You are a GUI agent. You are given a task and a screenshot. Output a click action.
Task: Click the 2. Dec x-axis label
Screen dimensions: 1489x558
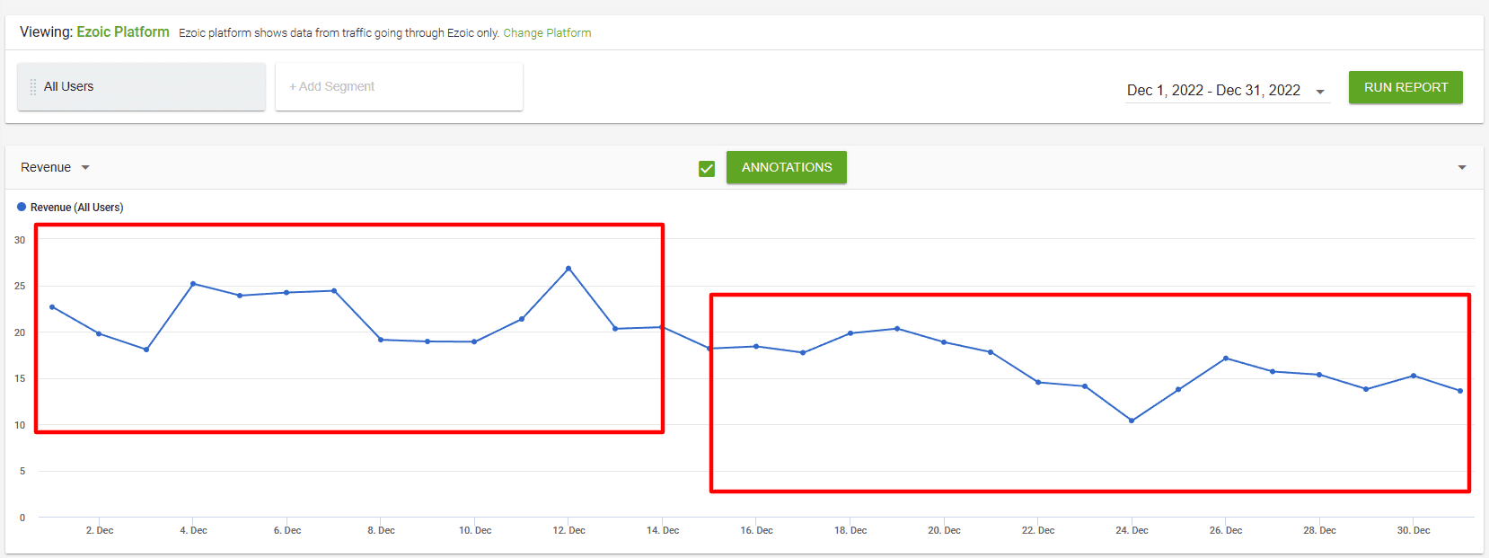(100, 530)
